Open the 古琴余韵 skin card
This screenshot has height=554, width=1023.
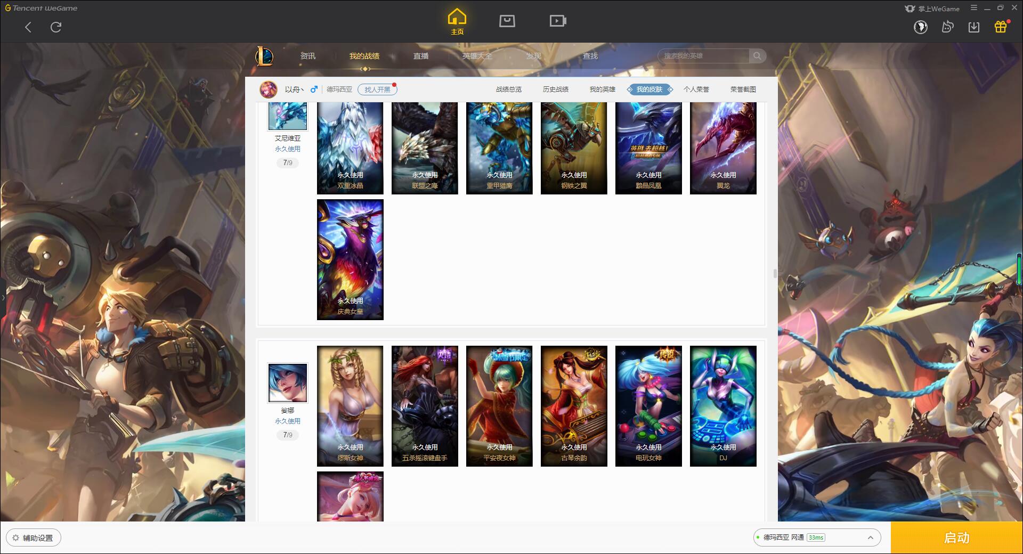pyautogui.click(x=574, y=406)
